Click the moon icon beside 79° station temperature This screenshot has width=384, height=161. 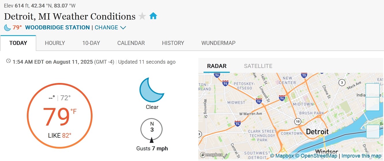(x=7, y=28)
